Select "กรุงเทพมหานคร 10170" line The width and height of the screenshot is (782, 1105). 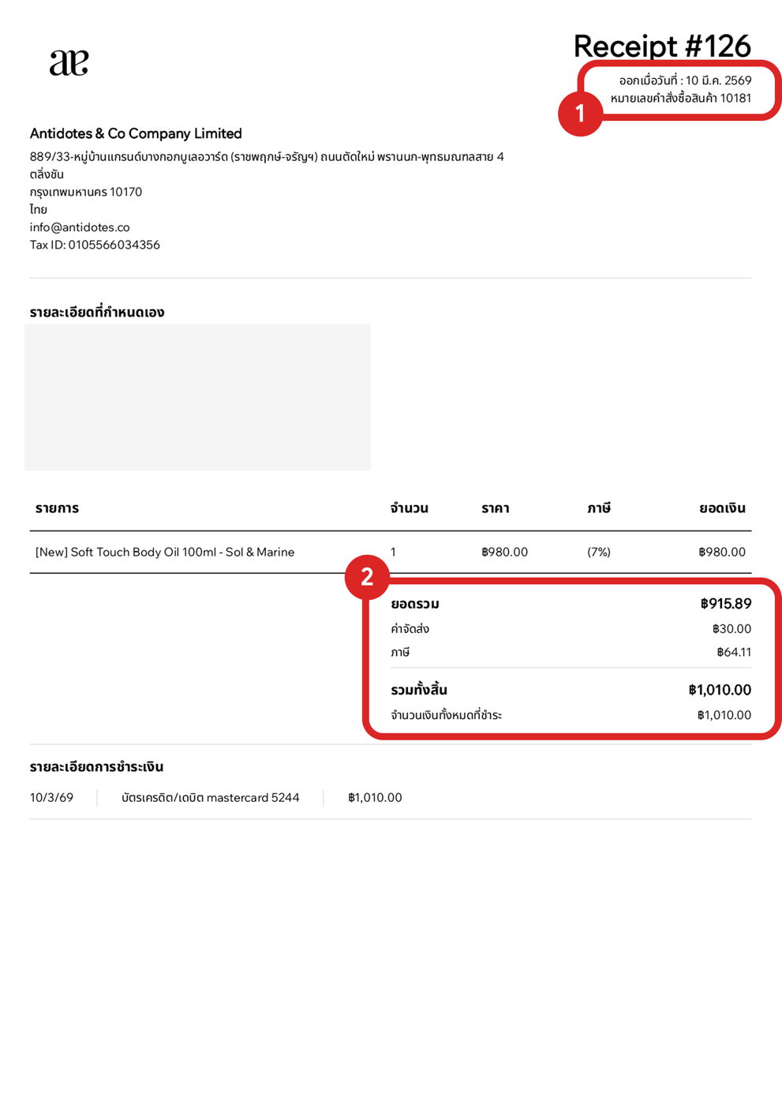click(x=86, y=192)
